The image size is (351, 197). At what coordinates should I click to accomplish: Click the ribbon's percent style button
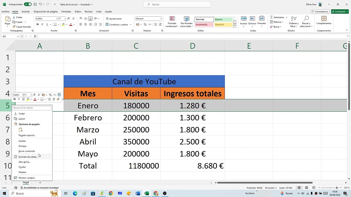pyautogui.click(x=145, y=24)
